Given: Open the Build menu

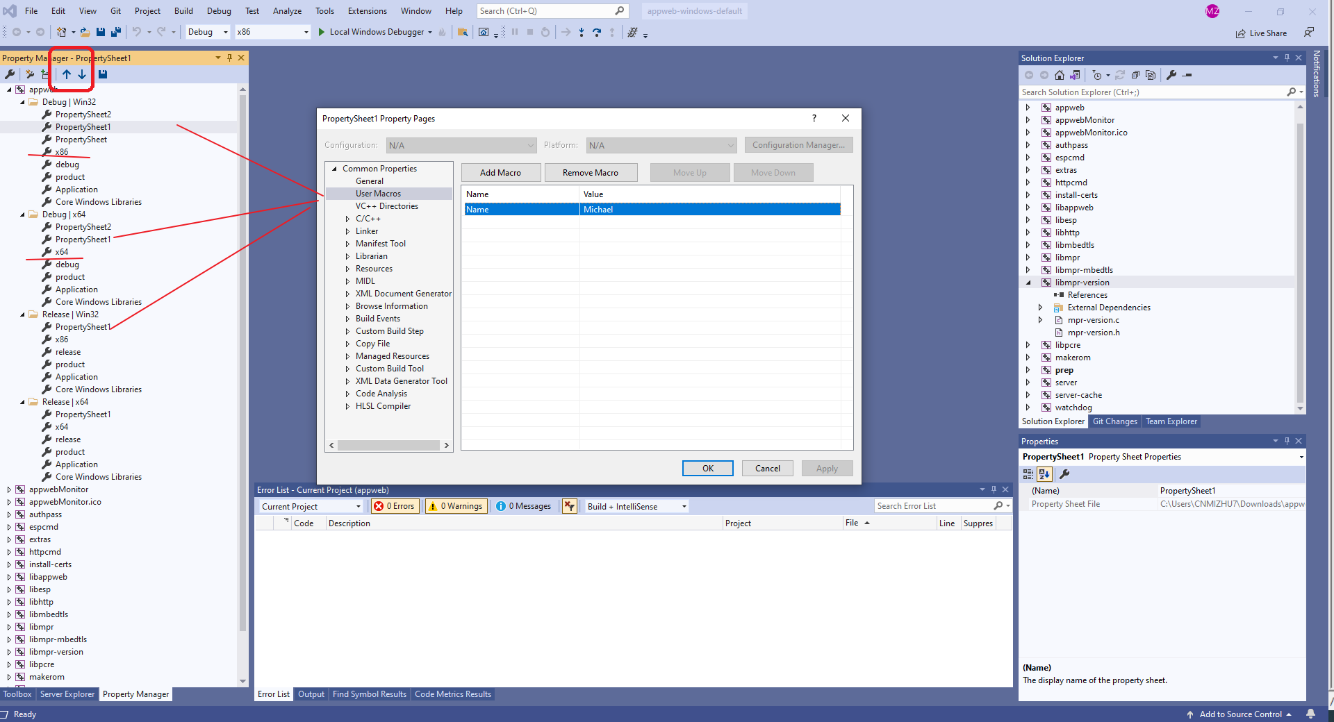Looking at the screenshot, I should point(183,11).
